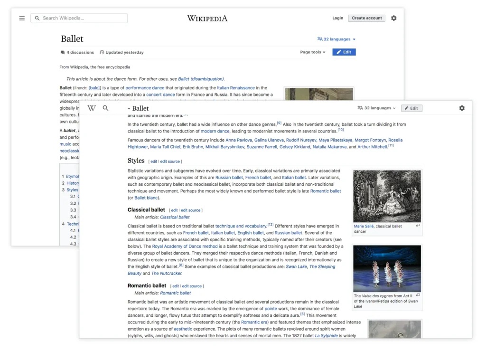Open settings gear in front window header
Viewport: 486px width, 351px height.
pos(462,108)
